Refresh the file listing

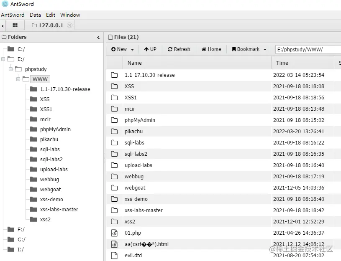[179, 49]
